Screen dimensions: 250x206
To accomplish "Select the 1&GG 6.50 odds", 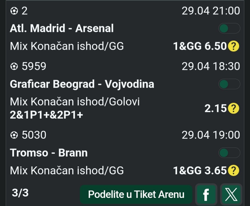I will pyautogui.click(x=200, y=46).
